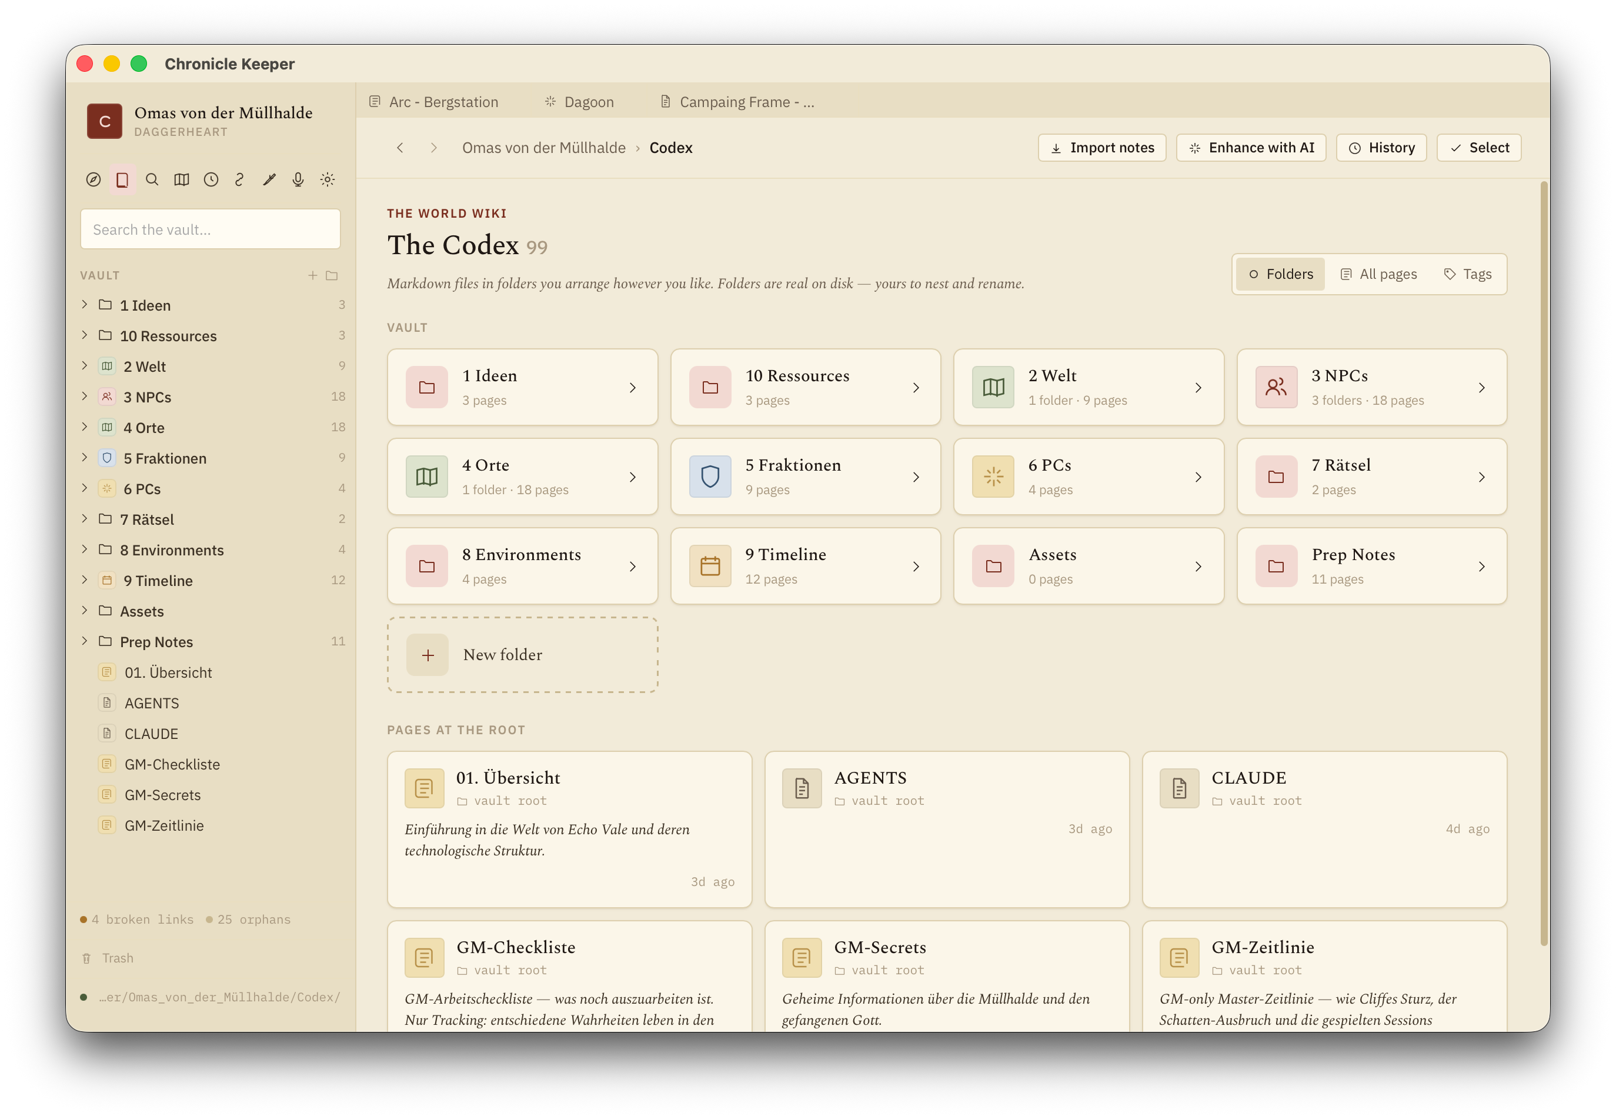Click the 5 Fraktionen card shield icon

(x=710, y=477)
